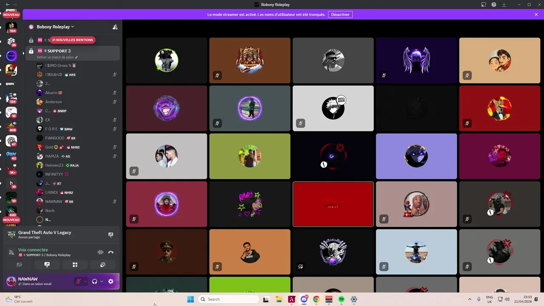Open File Explorer from the taskbar
Image resolution: width=544 pixels, height=306 pixels.
coord(279,299)
